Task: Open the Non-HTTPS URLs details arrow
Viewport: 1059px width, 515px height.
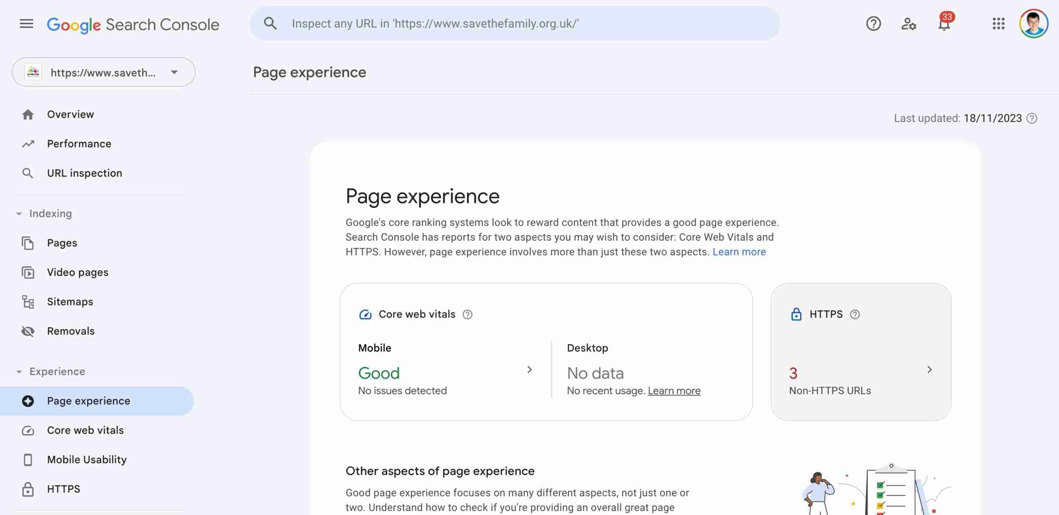Action: (x=930, y=370)
